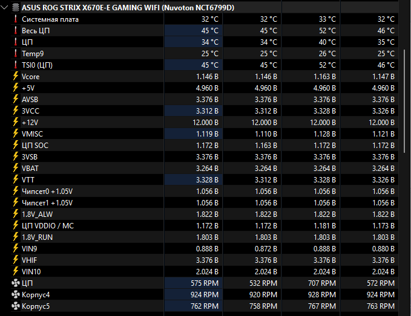Click lightning icon next to Vcore
This screenshot has height=316, width=411.
tap(16, 76)
